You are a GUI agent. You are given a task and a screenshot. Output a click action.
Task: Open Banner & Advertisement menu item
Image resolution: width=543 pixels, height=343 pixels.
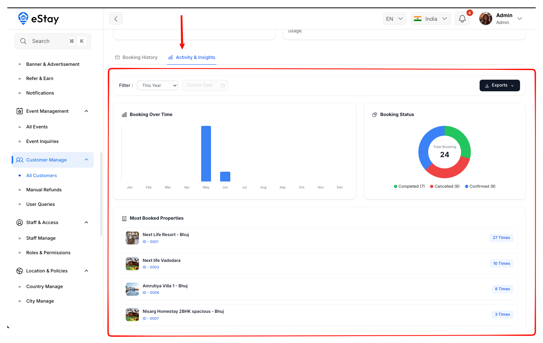tap(53, 64)
